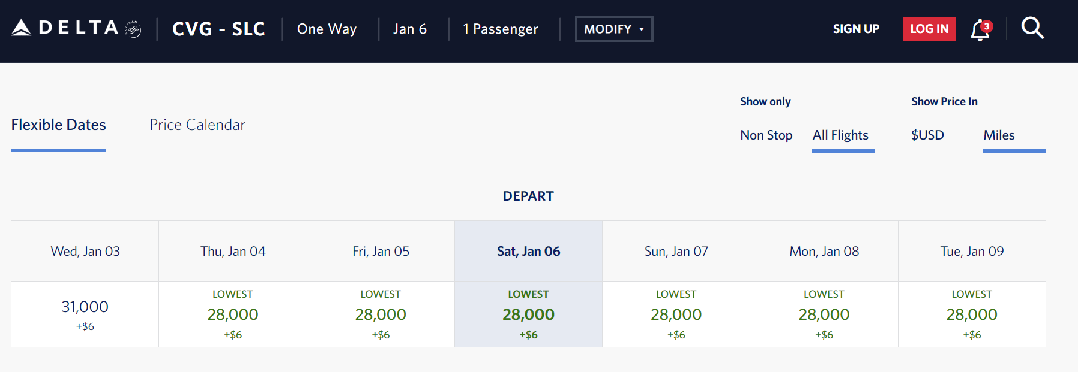Show only Non Stop flights

766,135
